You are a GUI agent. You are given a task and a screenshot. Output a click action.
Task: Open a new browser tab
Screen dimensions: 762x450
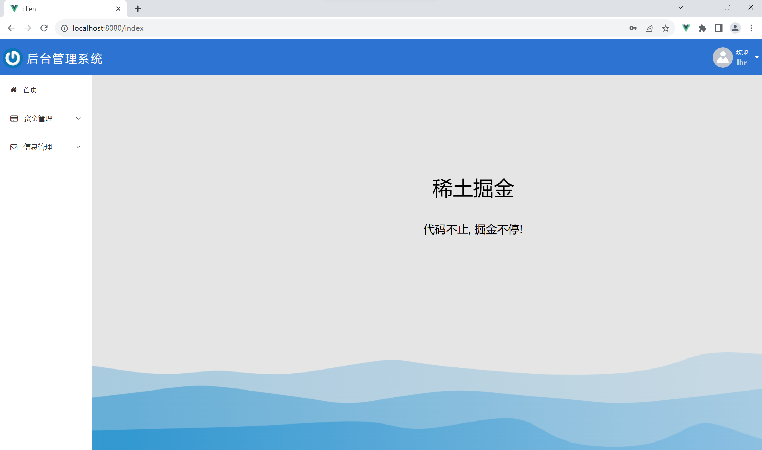[137, 9]
